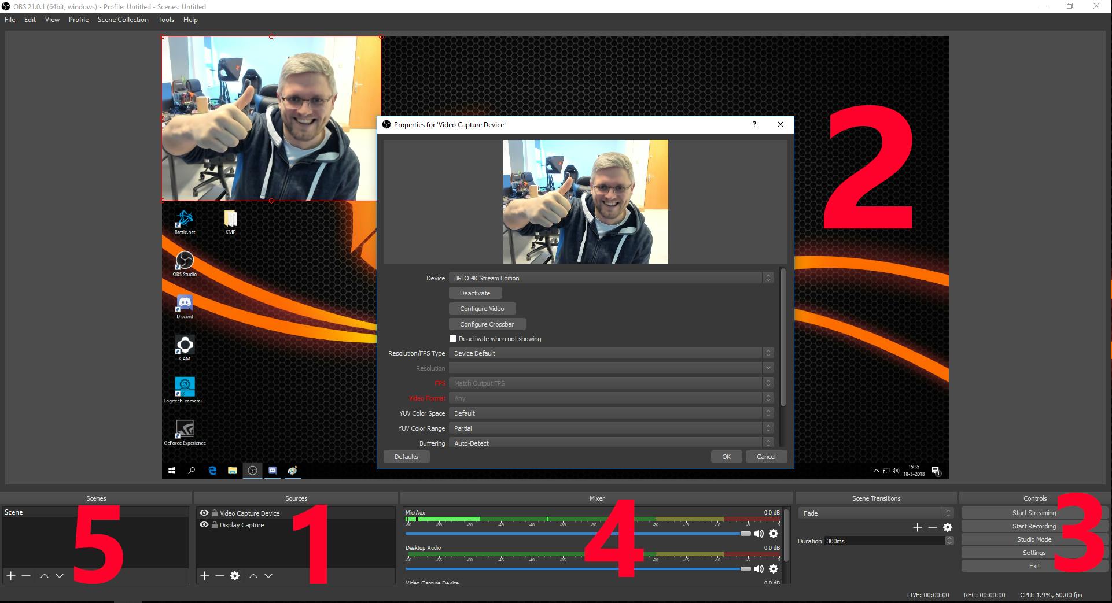Add a new scene with the plus icon
Viewport: 1112px width, 603px height.
10,576
